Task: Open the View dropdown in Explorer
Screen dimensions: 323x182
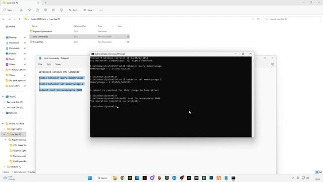Action: pyautogui.click(x=89, y=10)
